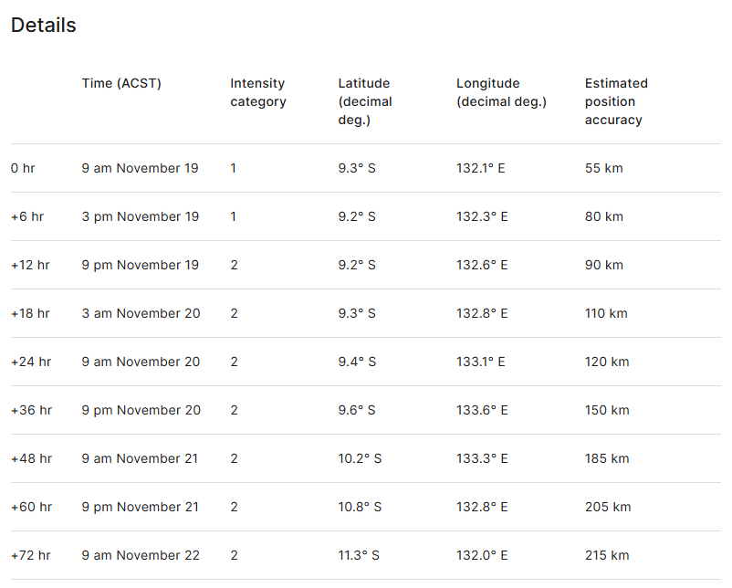Click the Estimated position accuracy header
Viewport: 732px width, 588px height.
[616, 101]
